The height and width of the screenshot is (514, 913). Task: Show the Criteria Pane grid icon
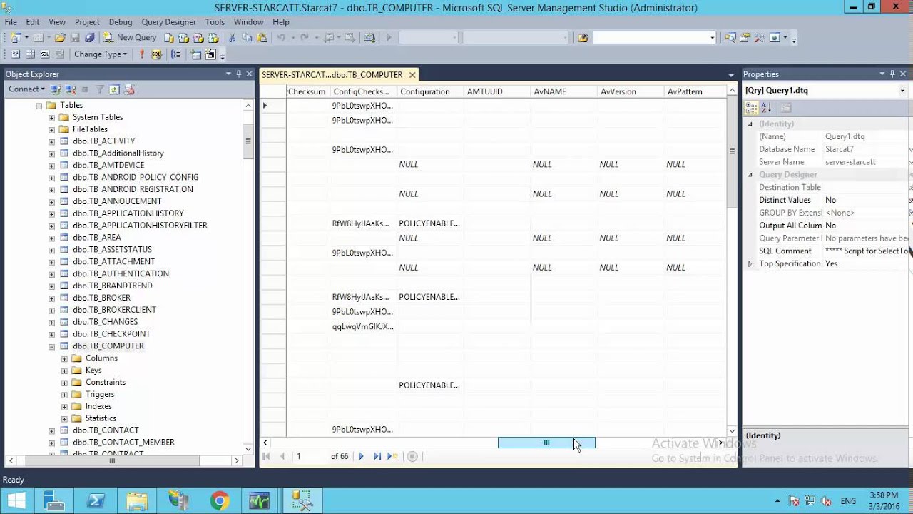click(x=31, y=54)
